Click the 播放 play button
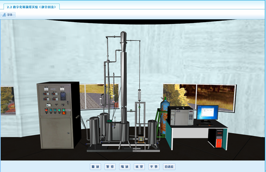 point(95,167)
